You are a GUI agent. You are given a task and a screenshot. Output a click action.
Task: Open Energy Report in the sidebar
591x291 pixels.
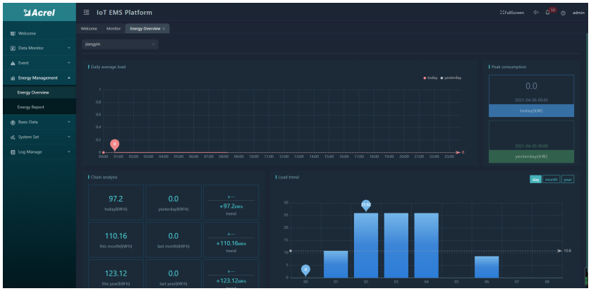pos(31,107)
